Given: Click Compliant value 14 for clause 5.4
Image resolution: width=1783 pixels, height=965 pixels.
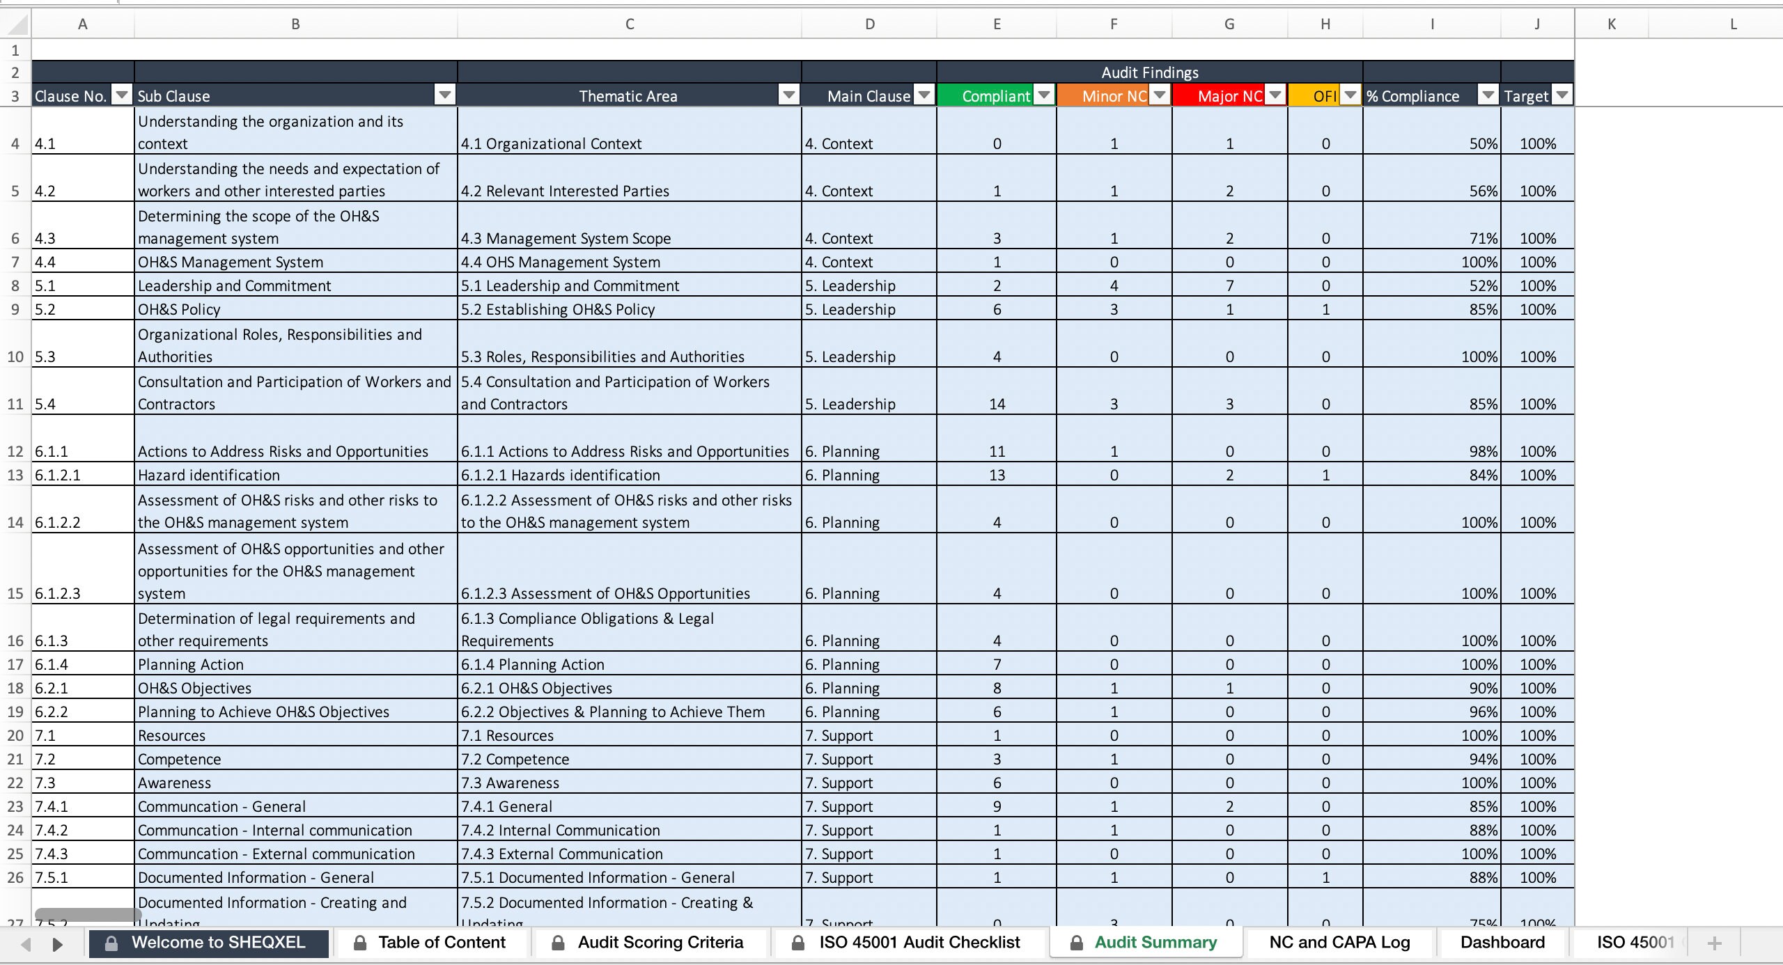Looking at the screenshot, I should [997, 391].
